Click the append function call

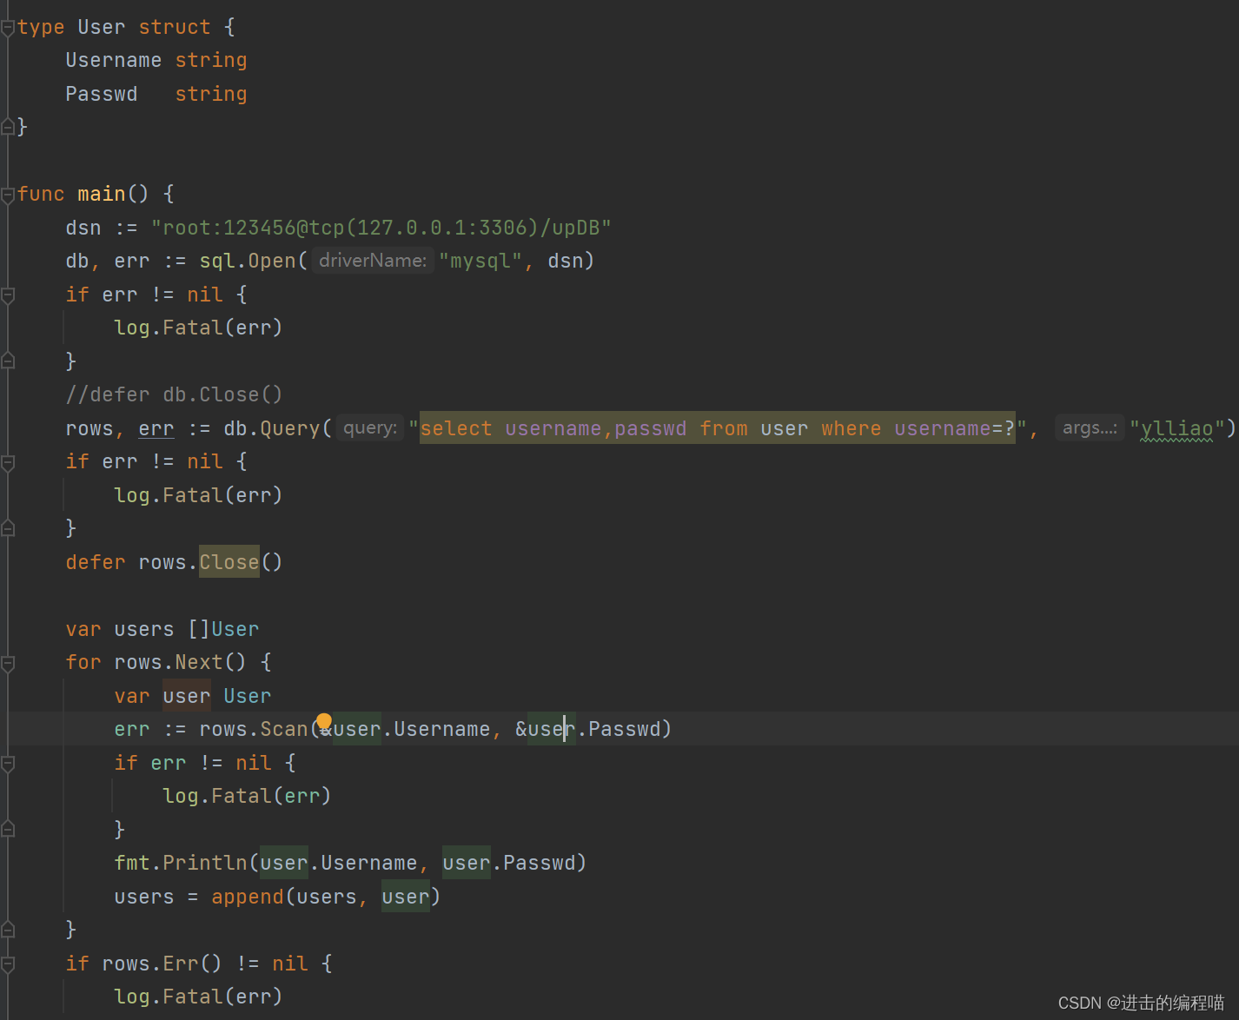(x=248, y=897)
